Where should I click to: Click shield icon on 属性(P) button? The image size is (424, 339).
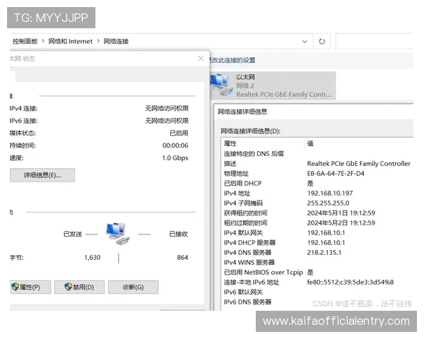(x=15, y=287)
